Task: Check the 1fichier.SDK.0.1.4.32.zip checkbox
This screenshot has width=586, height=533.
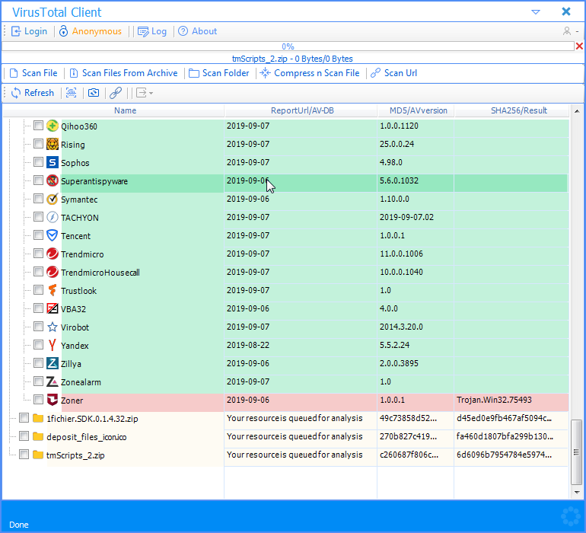Action: (24, 418)
